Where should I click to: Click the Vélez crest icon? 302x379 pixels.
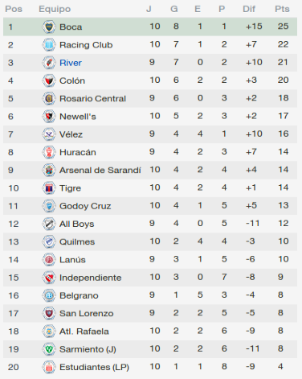tap(49, 134)
